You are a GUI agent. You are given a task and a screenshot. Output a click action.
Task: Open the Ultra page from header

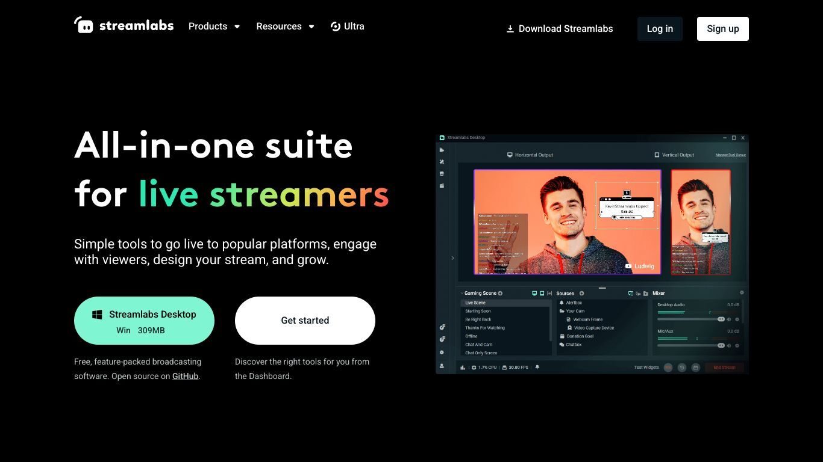(348, 26)
